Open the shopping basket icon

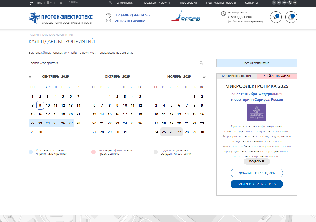point(291,17)
